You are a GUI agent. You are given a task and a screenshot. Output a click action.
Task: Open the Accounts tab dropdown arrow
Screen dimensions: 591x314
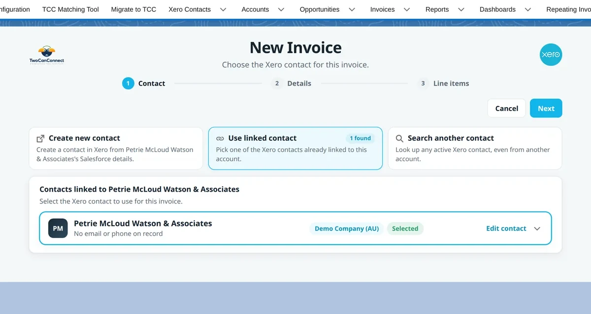281,9
